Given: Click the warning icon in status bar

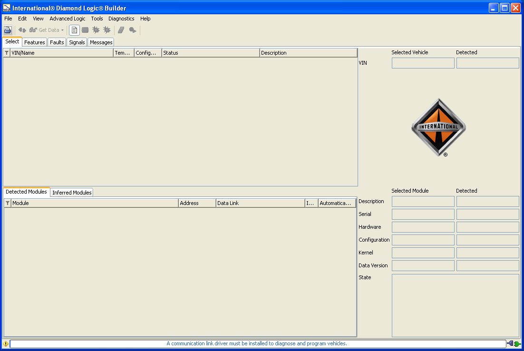Looking at the screenshot, I should pyautogui.click(x=6, y=344).
